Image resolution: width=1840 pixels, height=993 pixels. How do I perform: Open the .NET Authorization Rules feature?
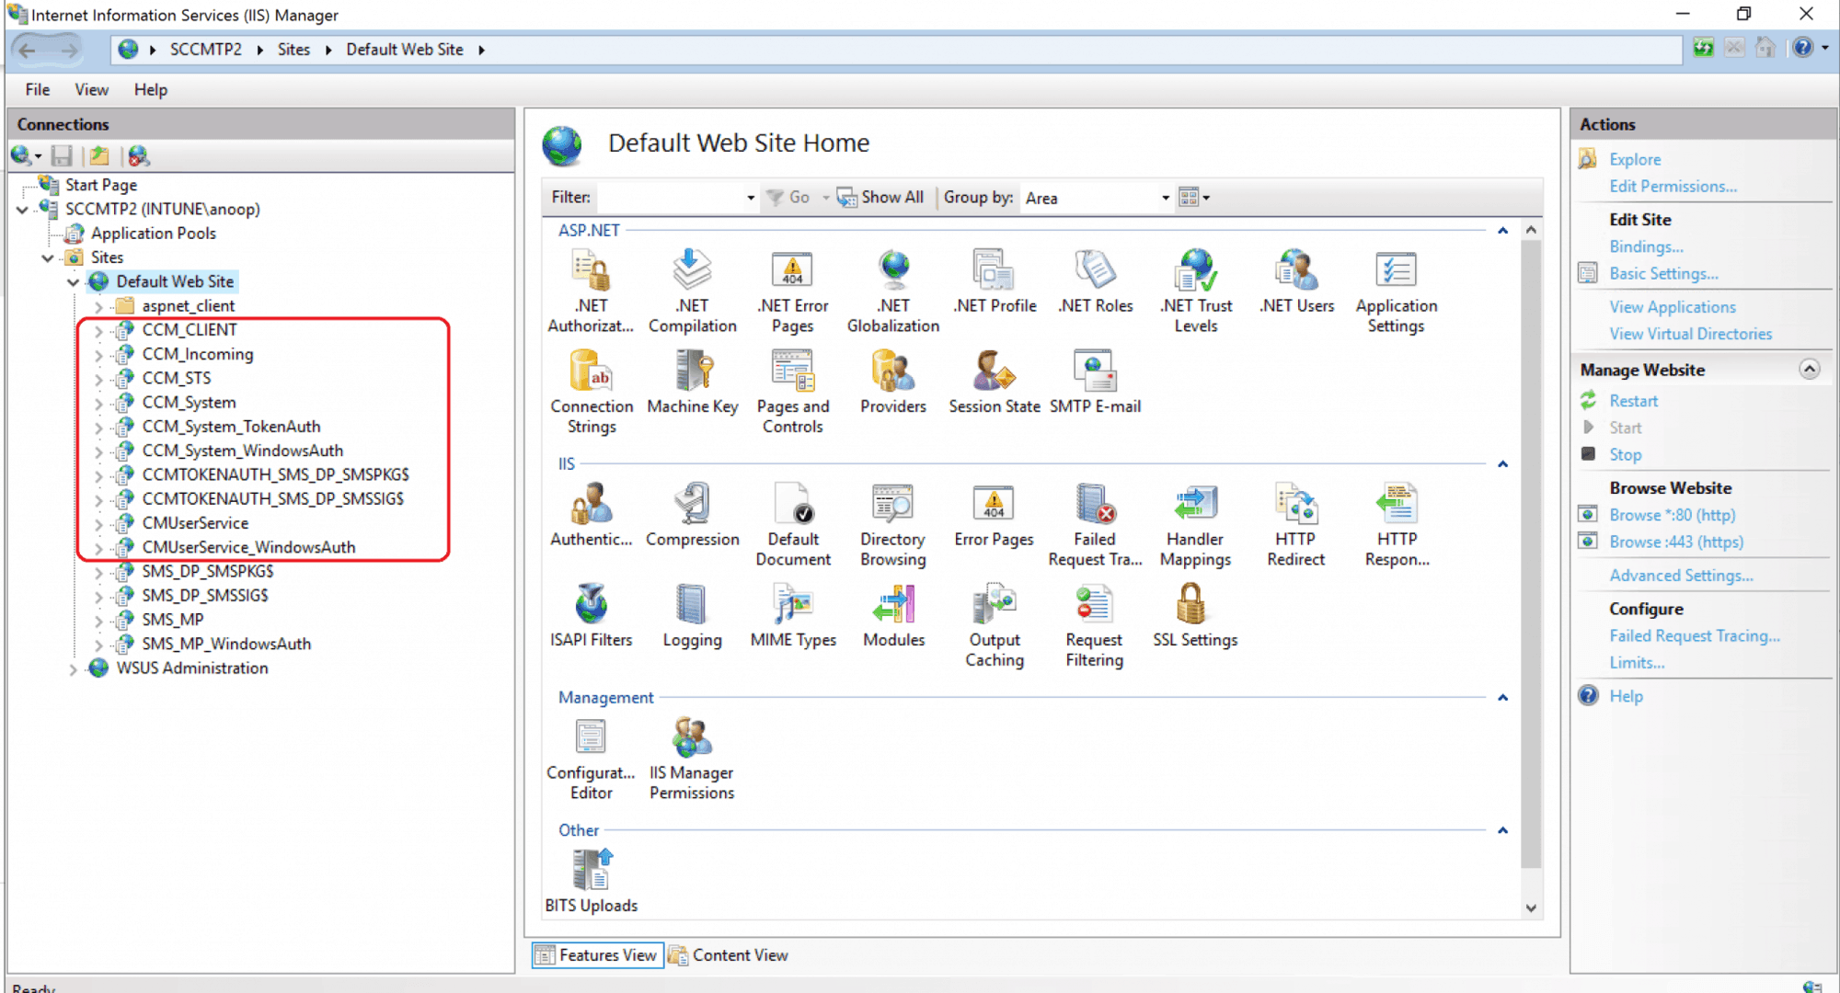(x=591, y=291)
